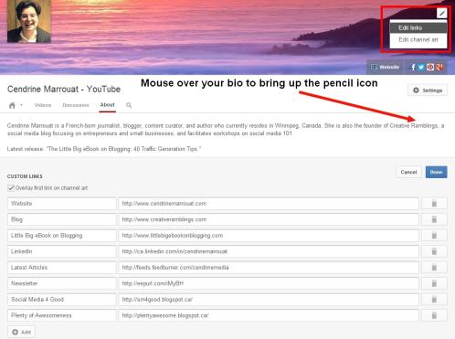Open the Facebook icon on channel art
This screenshot has height=339, width=455.
(413, 67)
